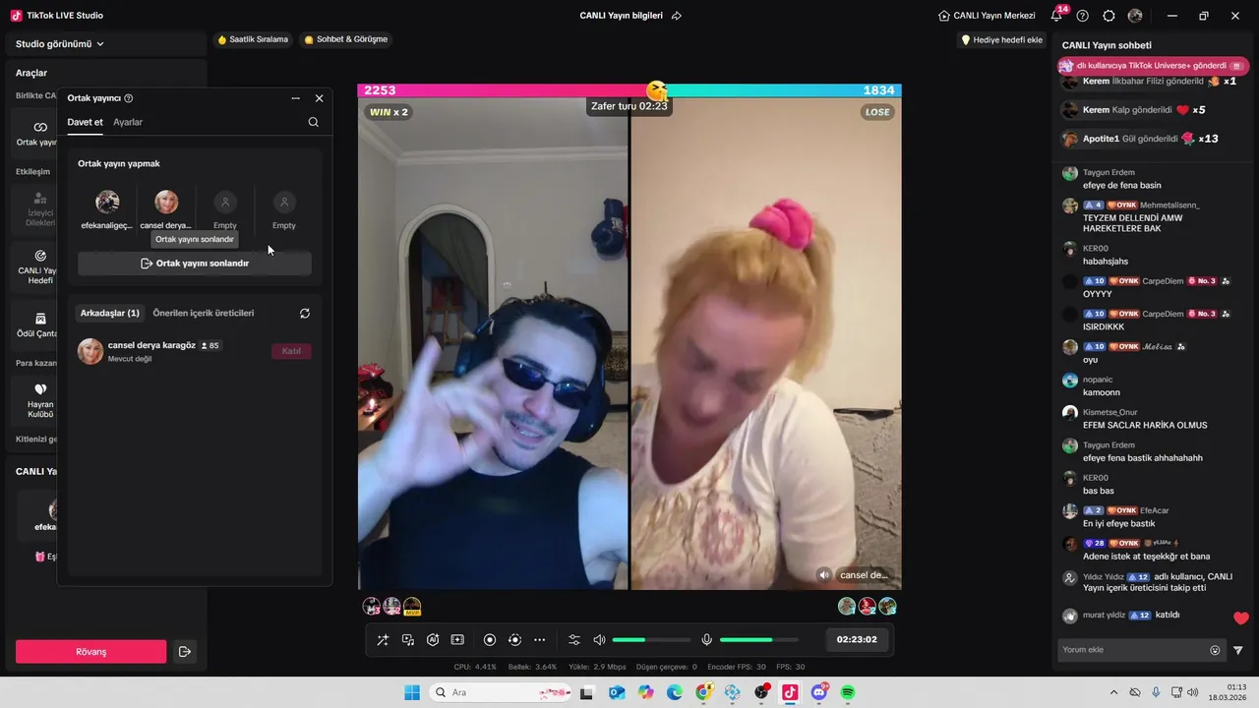This screenshot has width=1259, height=708.
Task: Refresh the friends list
Action: [305, 313]
